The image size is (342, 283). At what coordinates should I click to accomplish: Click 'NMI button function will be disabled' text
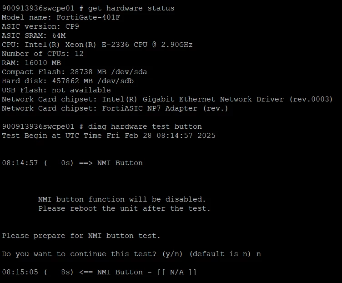point(122,199)
